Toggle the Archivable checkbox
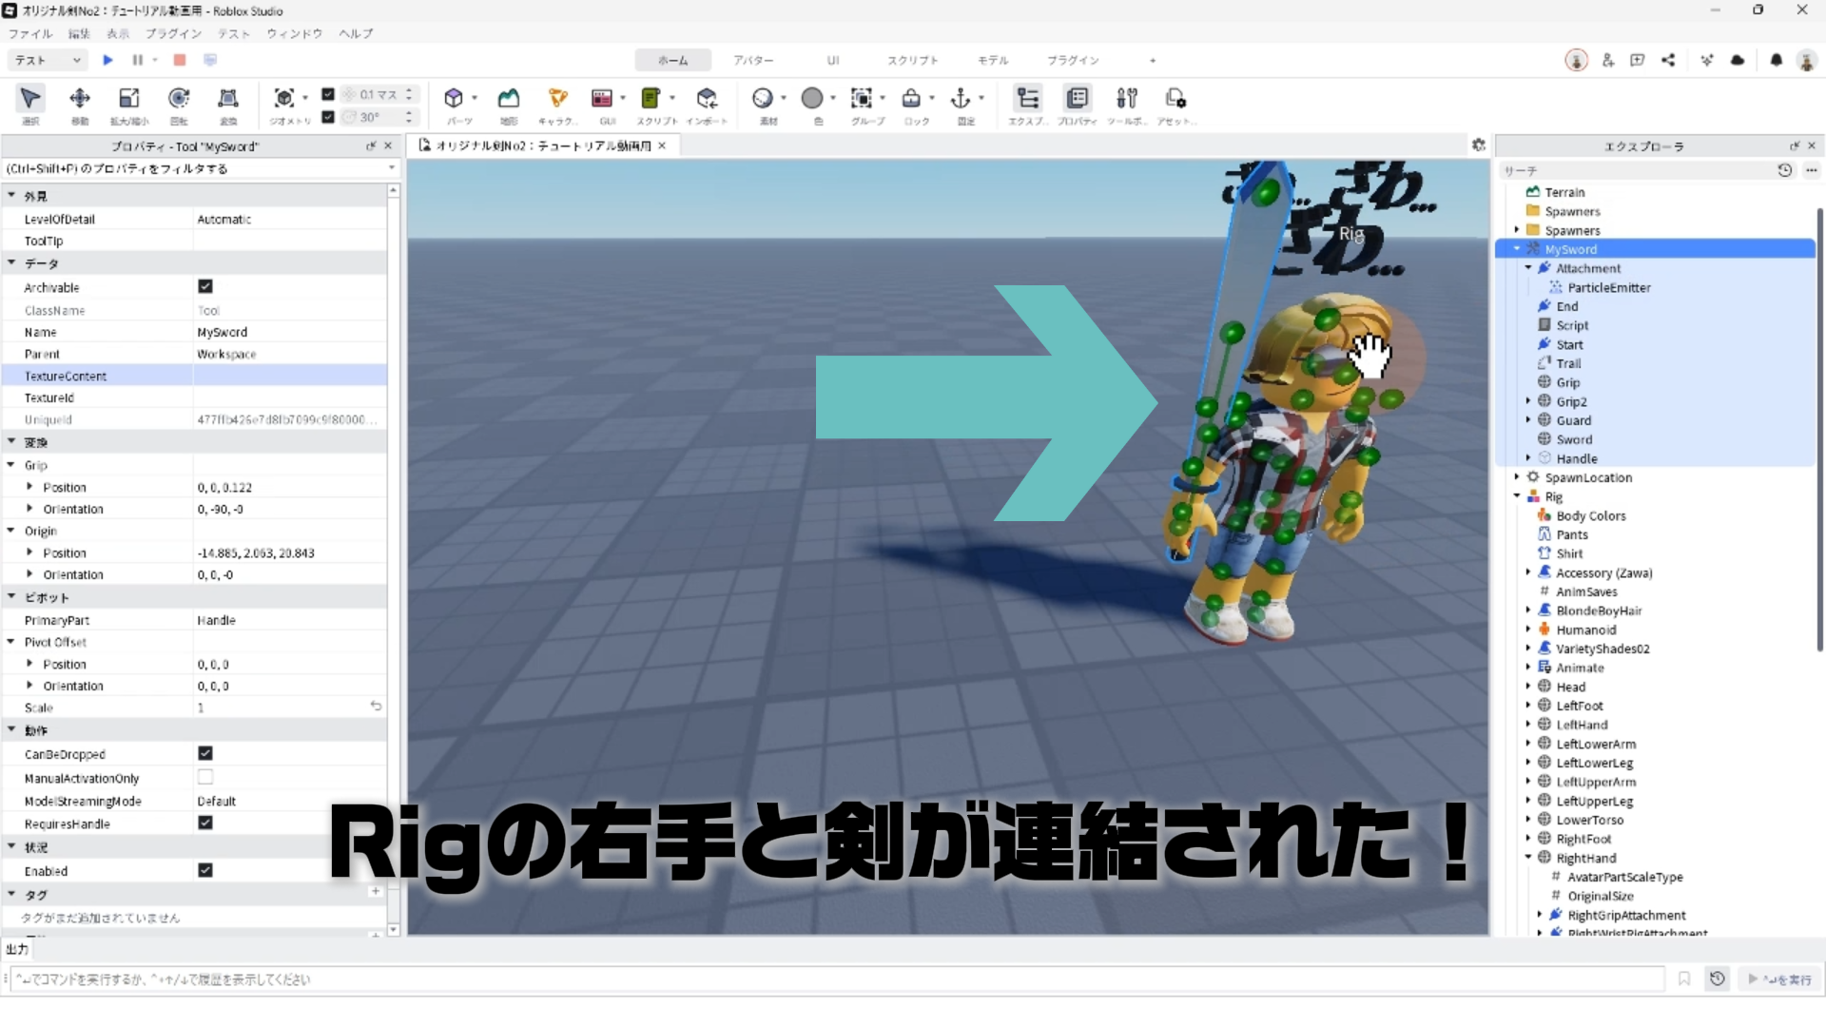This screenshot has width=1826, height=1027. 205,286
